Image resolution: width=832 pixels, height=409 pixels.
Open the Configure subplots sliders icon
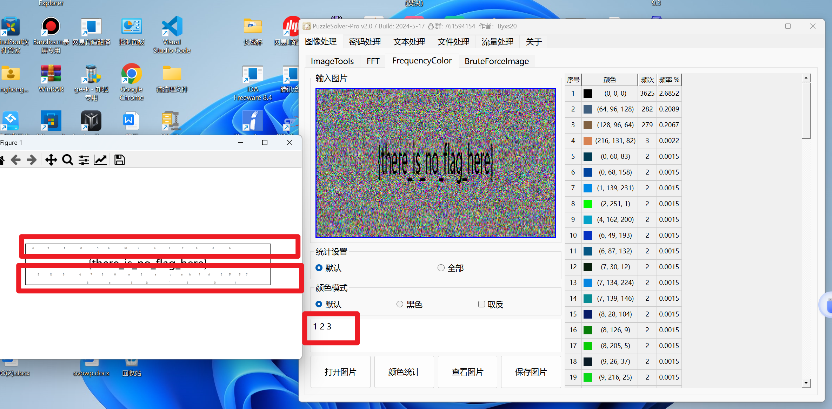click(x=84, y=160)
